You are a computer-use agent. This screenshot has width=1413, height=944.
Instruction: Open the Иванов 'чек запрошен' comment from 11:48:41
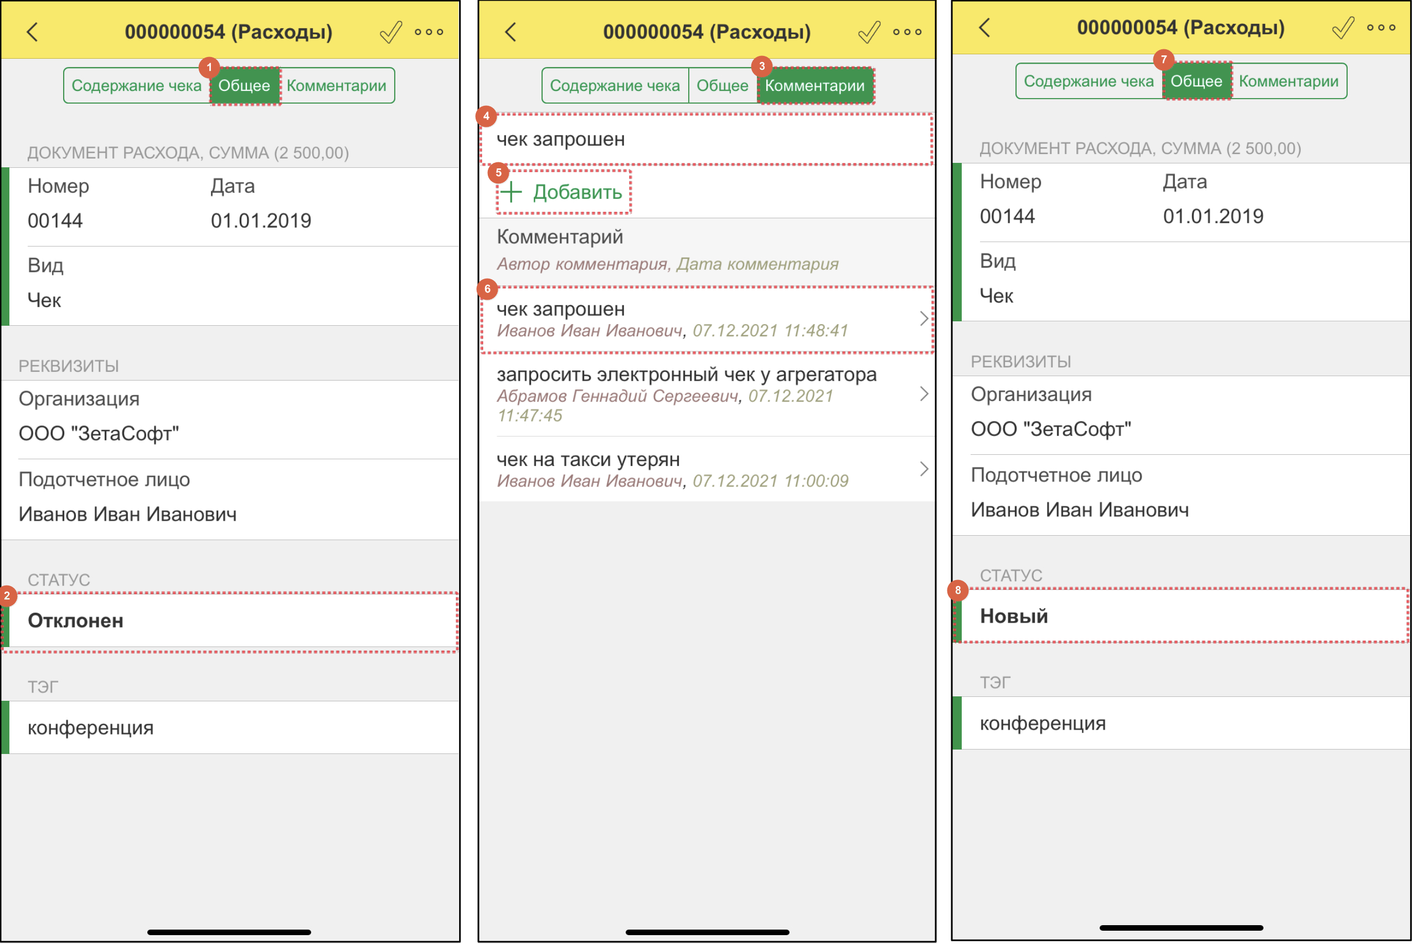(x=707, y=320)
